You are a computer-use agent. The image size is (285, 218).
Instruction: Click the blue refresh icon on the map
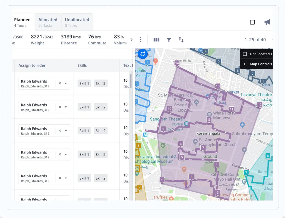coord(142,54)
